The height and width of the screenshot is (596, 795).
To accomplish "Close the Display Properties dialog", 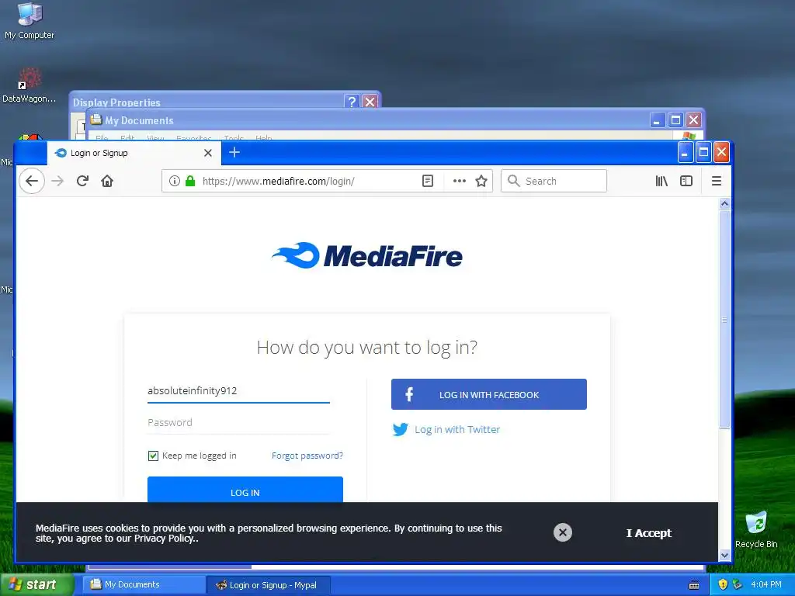I will click(x=370, y=102).
